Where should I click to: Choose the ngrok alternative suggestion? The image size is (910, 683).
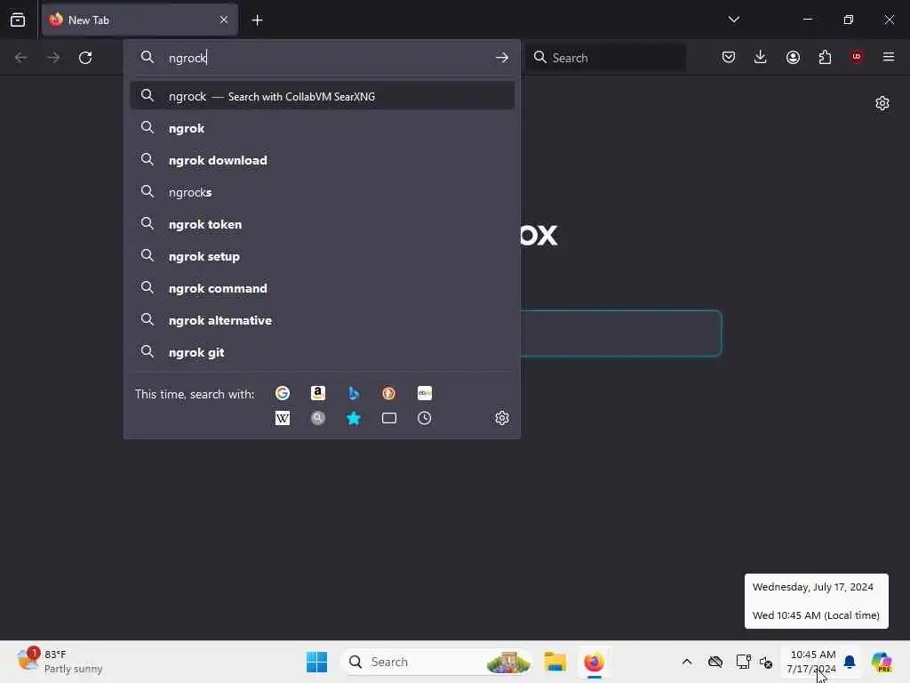[322, 320]
